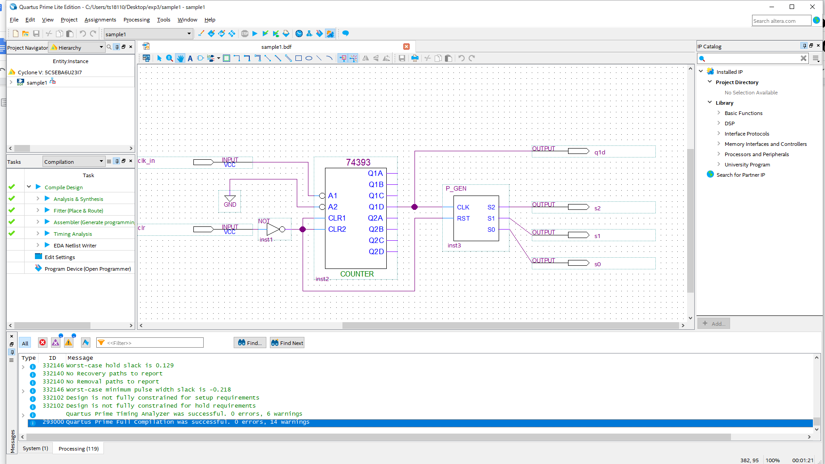
Task: Select the Rectangle drawing tool
Action: click(x=299, y=58)
